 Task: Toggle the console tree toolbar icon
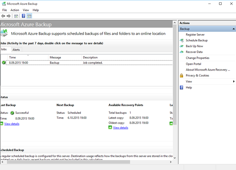coord(16,16)
